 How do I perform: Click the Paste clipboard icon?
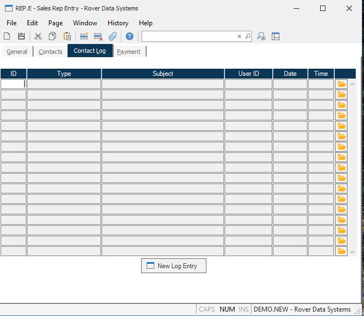pos(67,36)
